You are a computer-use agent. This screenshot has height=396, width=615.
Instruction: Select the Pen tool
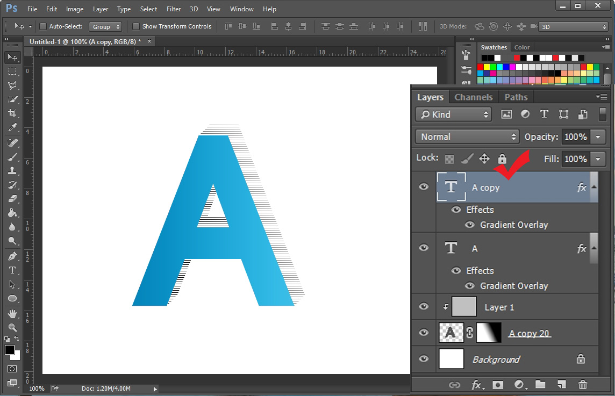12,256
